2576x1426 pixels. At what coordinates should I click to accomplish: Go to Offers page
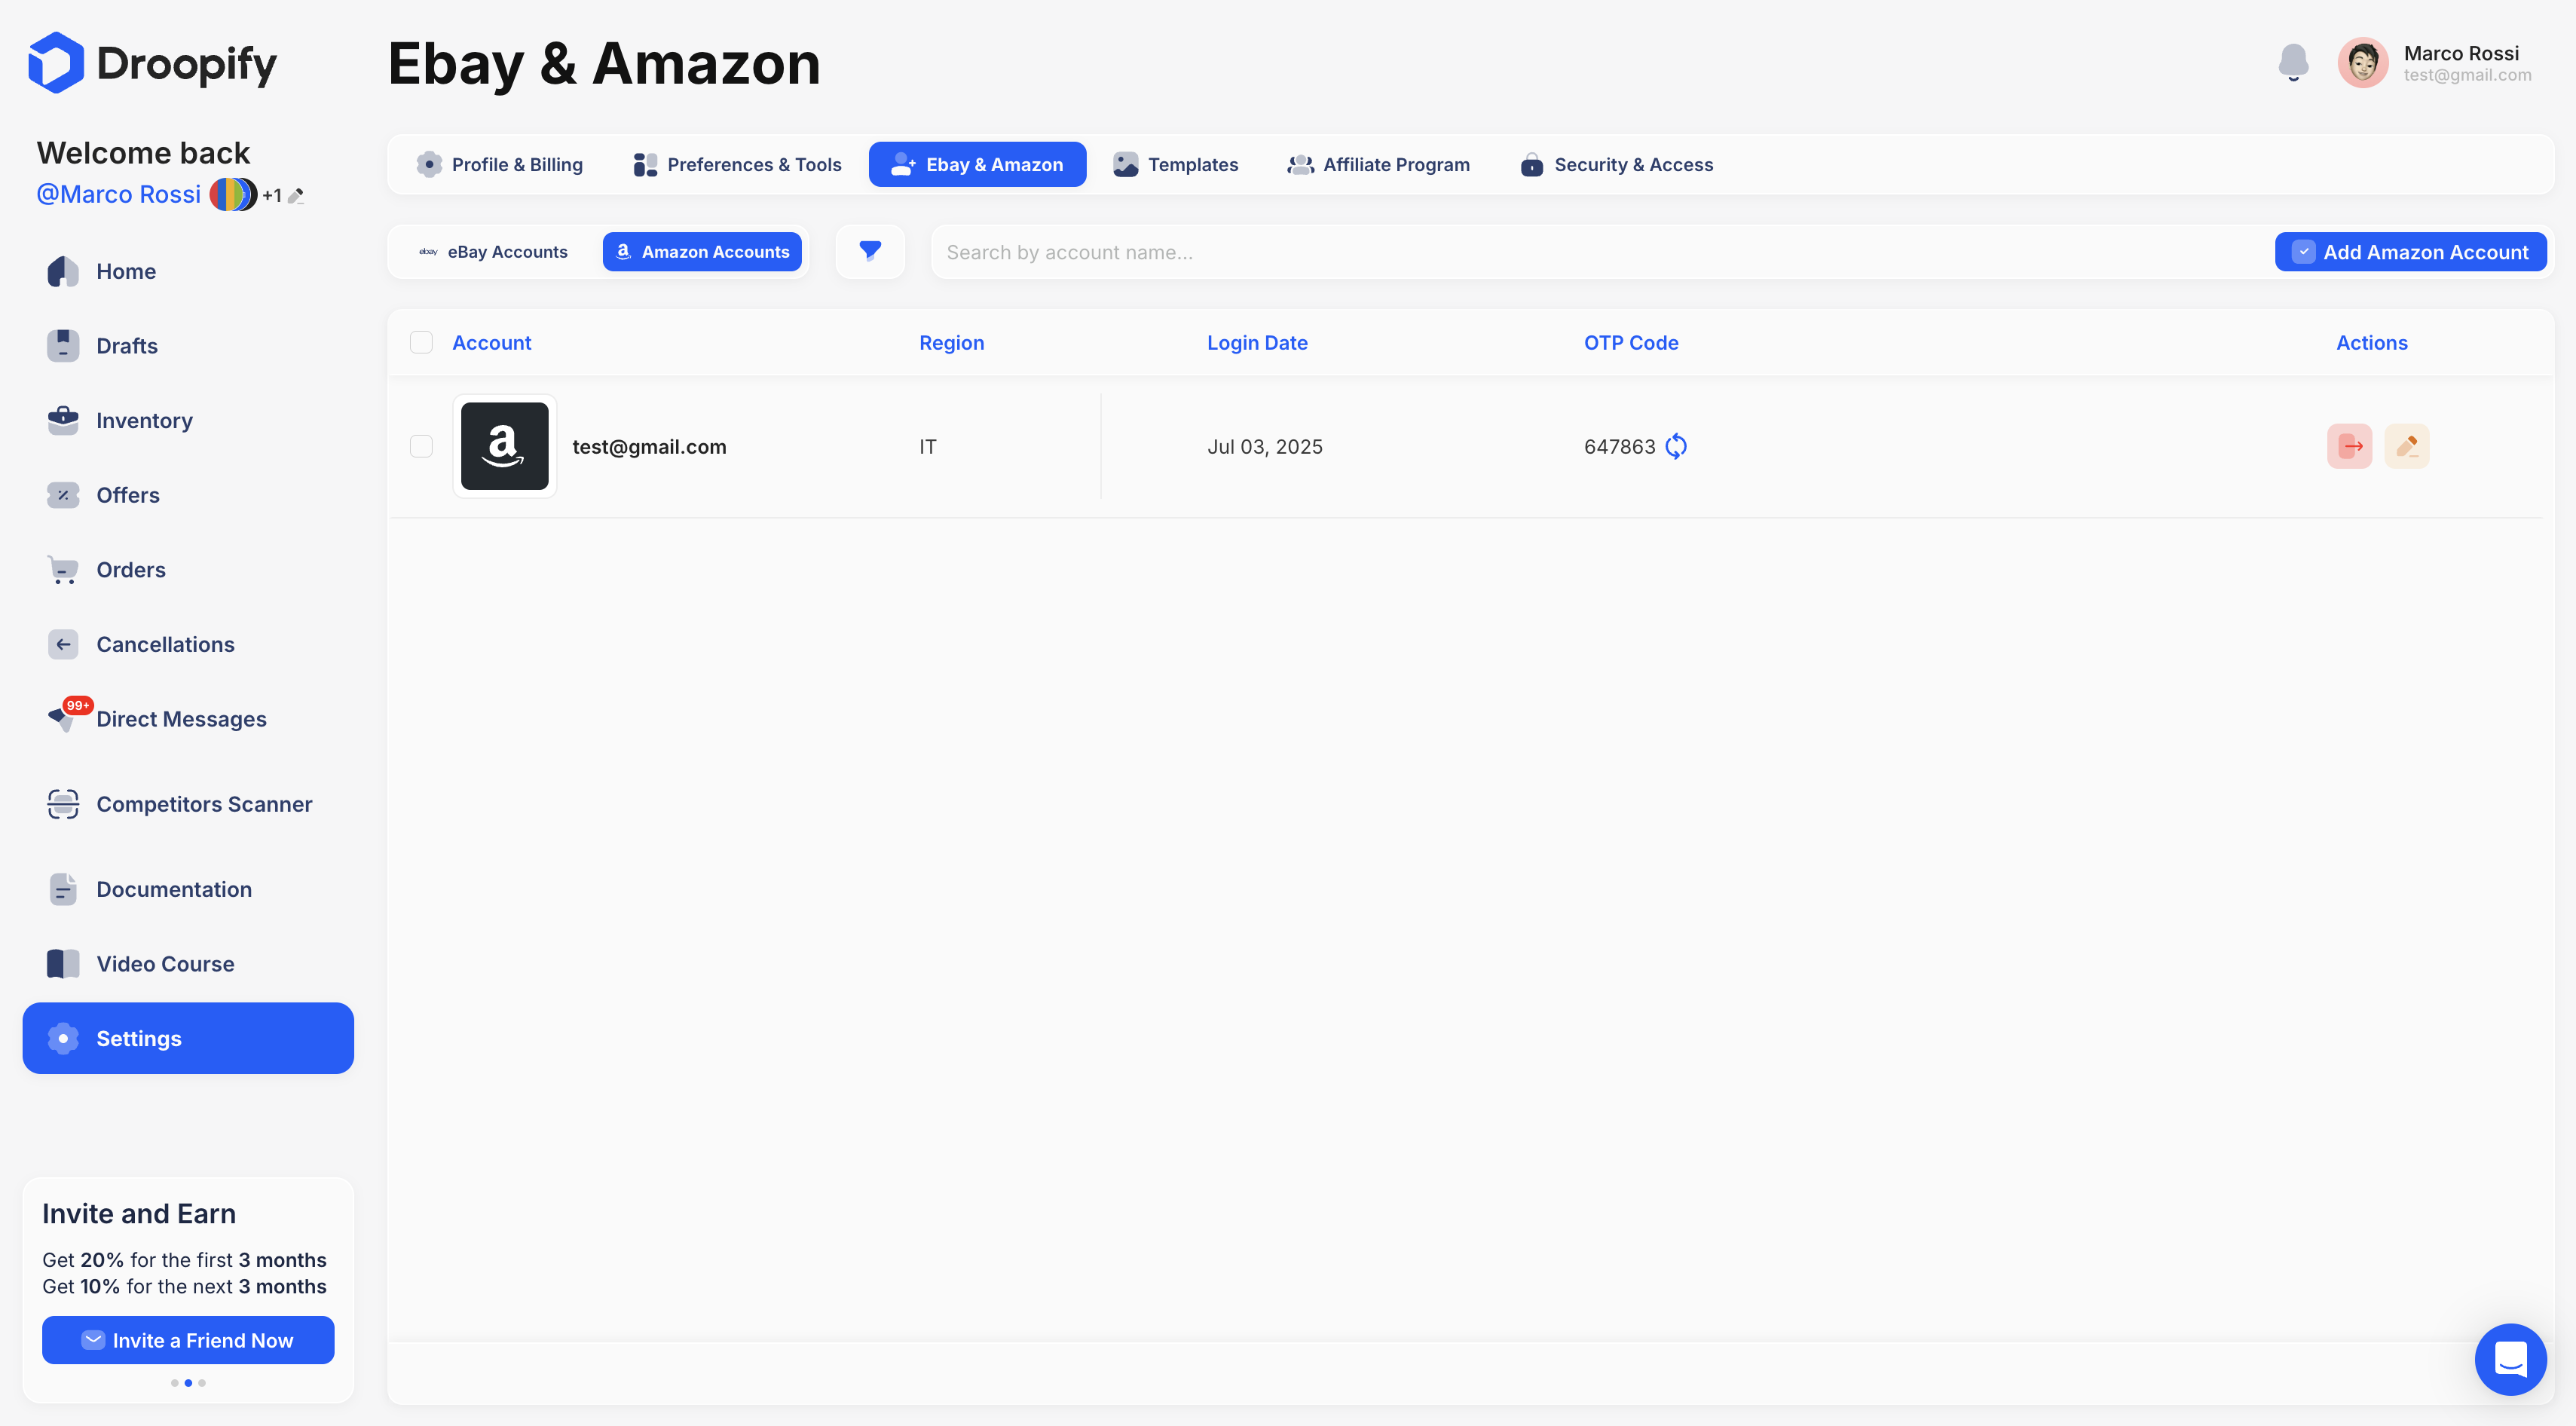188,495
